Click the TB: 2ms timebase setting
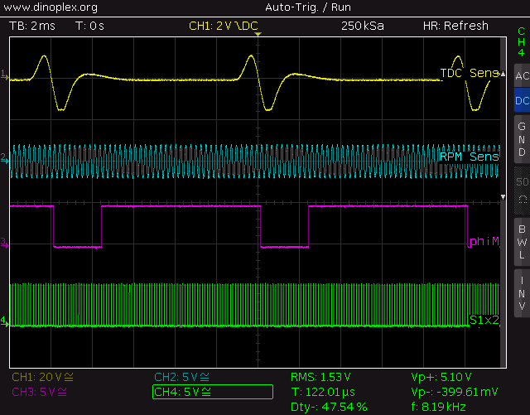Image resolution: width=530 pixels, height=415 pixels. (x=33, y=26)
